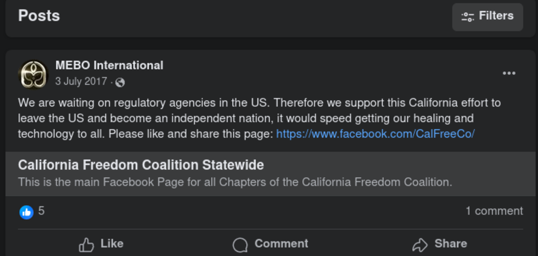Click the Share arrow icon

pyautogui.click(x=420, y=244)
